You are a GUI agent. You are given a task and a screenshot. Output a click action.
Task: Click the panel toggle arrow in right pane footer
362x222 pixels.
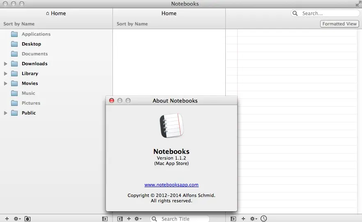coord(233,219)
